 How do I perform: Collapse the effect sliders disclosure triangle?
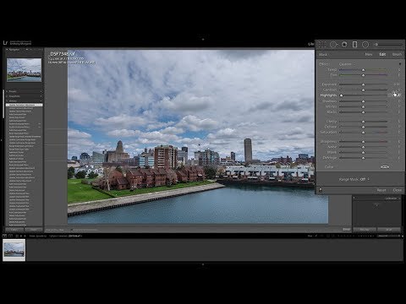[x=400, y=64]
